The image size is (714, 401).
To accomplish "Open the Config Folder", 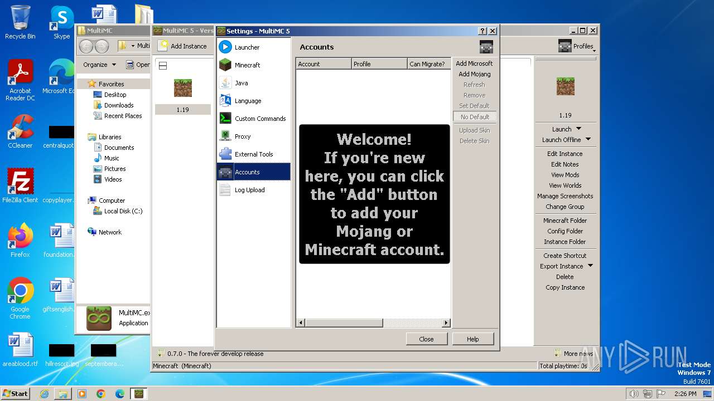I will pyautogui.click(x=565, y=231).
